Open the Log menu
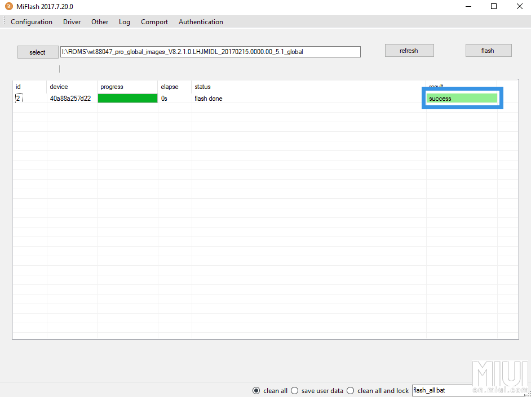The width and height of the screenshot is (531, 397). (x=124, y=22)
